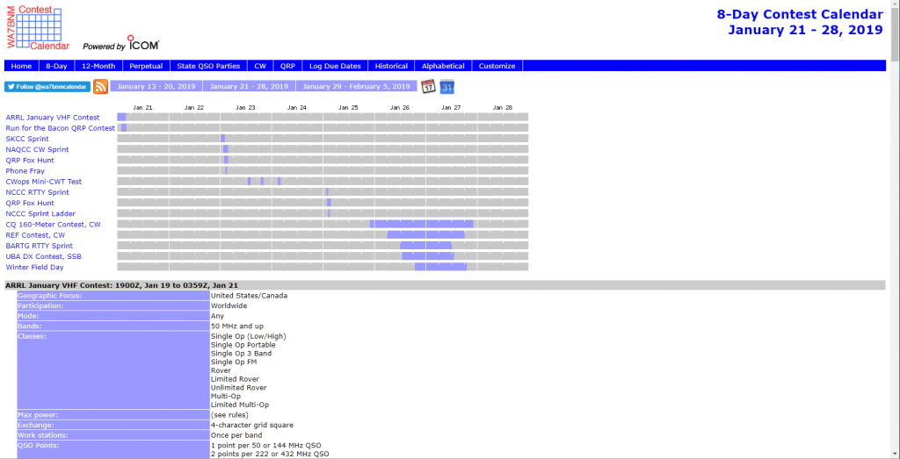Click the Winter Field Day link
The image size is (900, 459).
pos(35,268)
